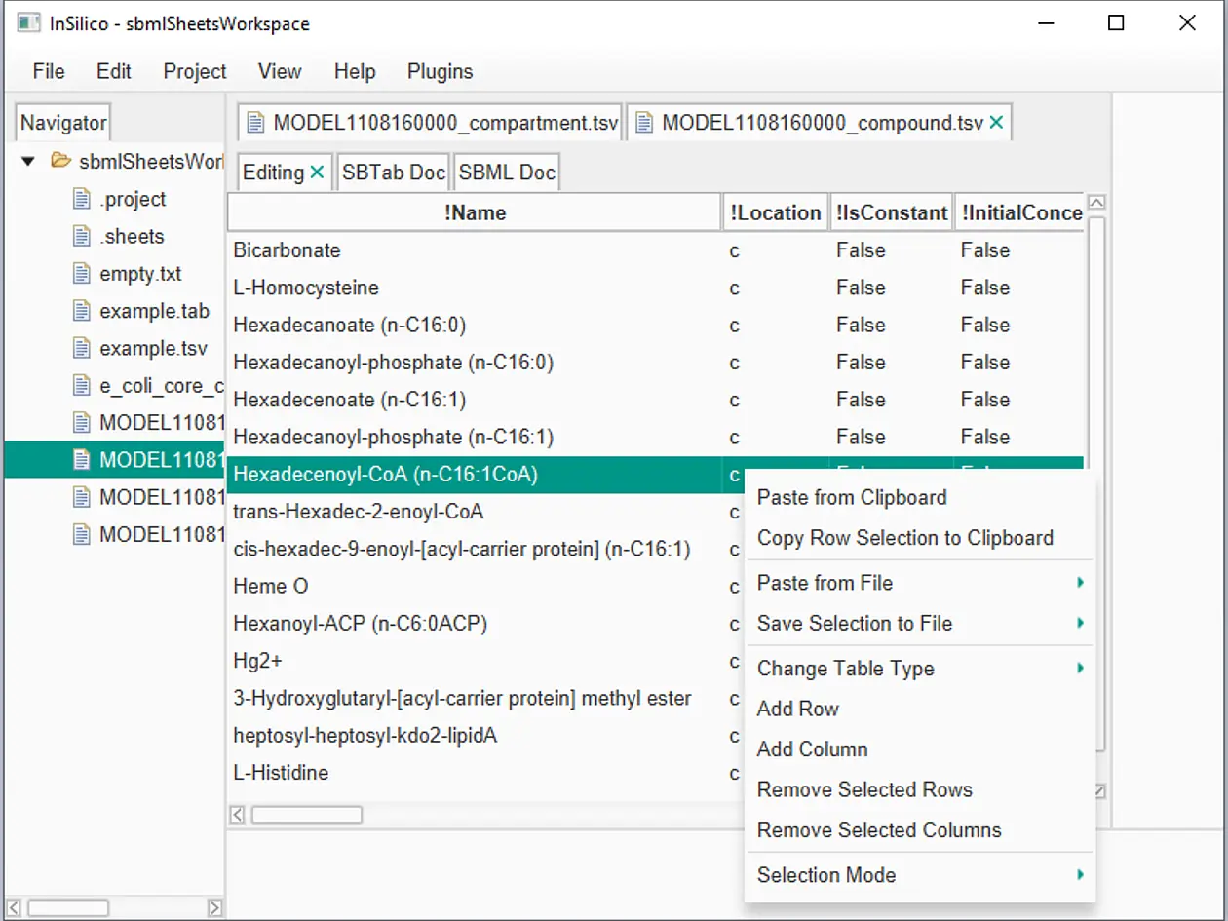Select the Hexanoyl-ACP (n-C6:0ACP) cell
The height and width of the screenshot is (921, 1228).
pyautogui.click(x=474, y=623)
